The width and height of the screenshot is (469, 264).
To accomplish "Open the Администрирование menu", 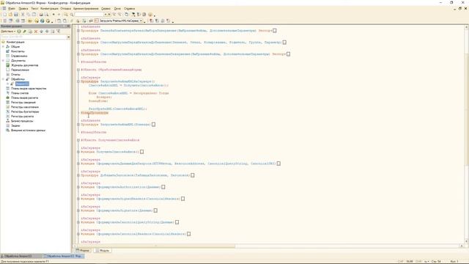I will click(x=86, y=9).
